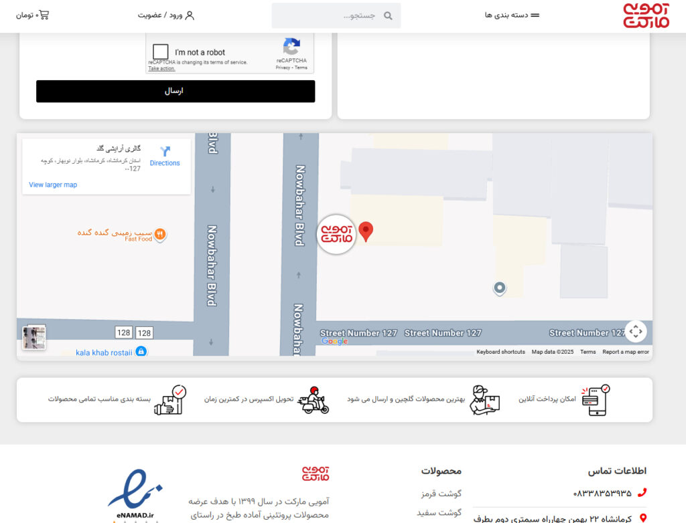Click the search magnifier icon
Viewport: 686px width, 523px height.
click(x=388, y=16)
